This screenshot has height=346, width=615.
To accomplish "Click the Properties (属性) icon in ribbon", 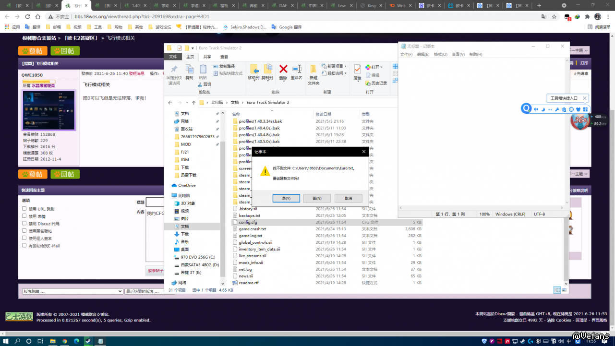I will (357, 70).
